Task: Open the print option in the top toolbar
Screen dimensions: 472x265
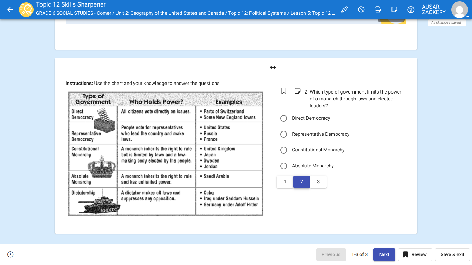Action: (x=378, y=9)
